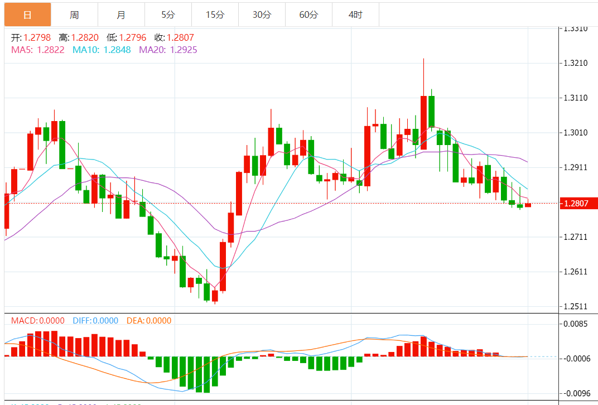Click the MACD:0.0000 label

click(38, 321)
